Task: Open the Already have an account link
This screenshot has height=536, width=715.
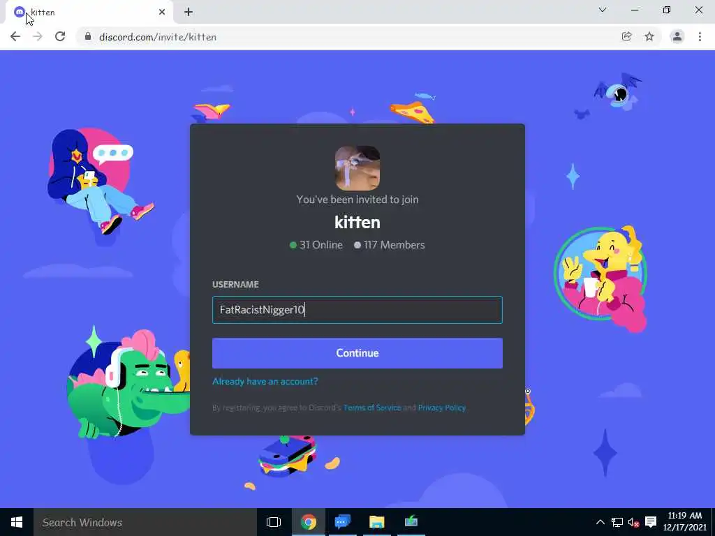Action: click(x=265, y=382)
